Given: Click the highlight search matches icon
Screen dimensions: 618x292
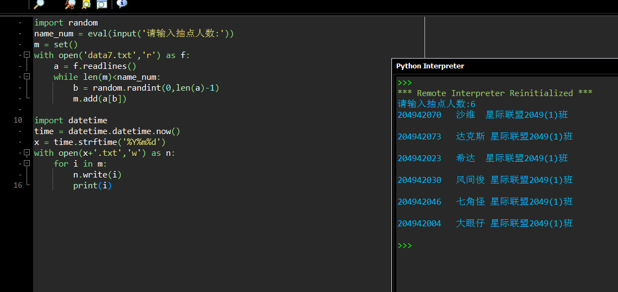Looking at the screenshot, I should click(x=86, y=4).
